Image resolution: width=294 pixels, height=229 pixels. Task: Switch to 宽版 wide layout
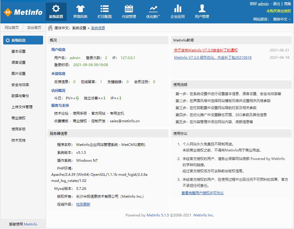tap(288, 4)
